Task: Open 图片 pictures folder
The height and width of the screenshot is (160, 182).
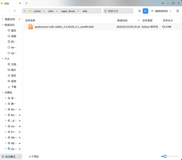Action: coord(12,70)
